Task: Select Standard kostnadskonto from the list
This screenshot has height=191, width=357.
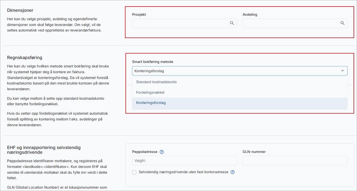Action: coord(156,82)
